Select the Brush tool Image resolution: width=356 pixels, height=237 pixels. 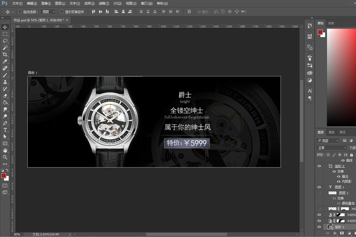point(5,75)
